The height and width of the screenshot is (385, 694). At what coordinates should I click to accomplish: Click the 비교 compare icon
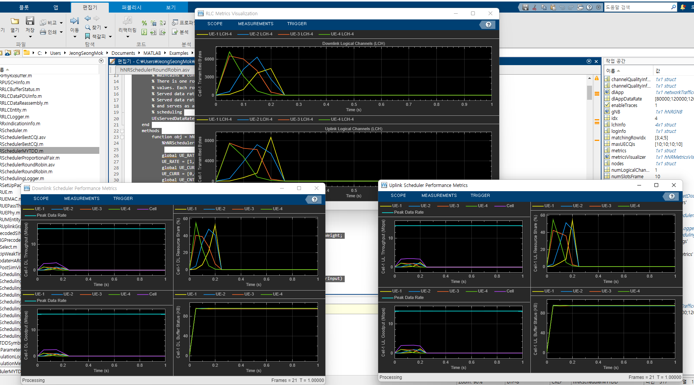[43, 23]
